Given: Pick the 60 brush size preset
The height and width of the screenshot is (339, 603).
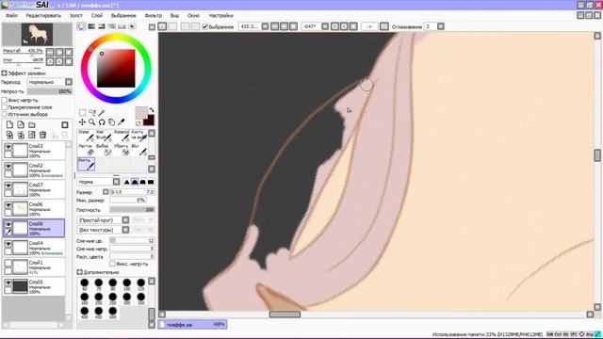Looking at the screenshot, I should [85, 284].
